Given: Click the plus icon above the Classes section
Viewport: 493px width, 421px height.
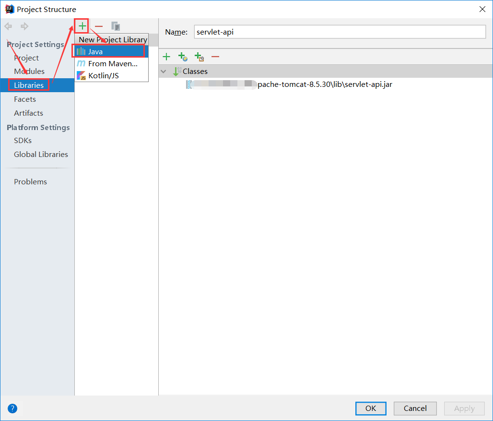Looking at the screenshot, I should pos(166,57).
